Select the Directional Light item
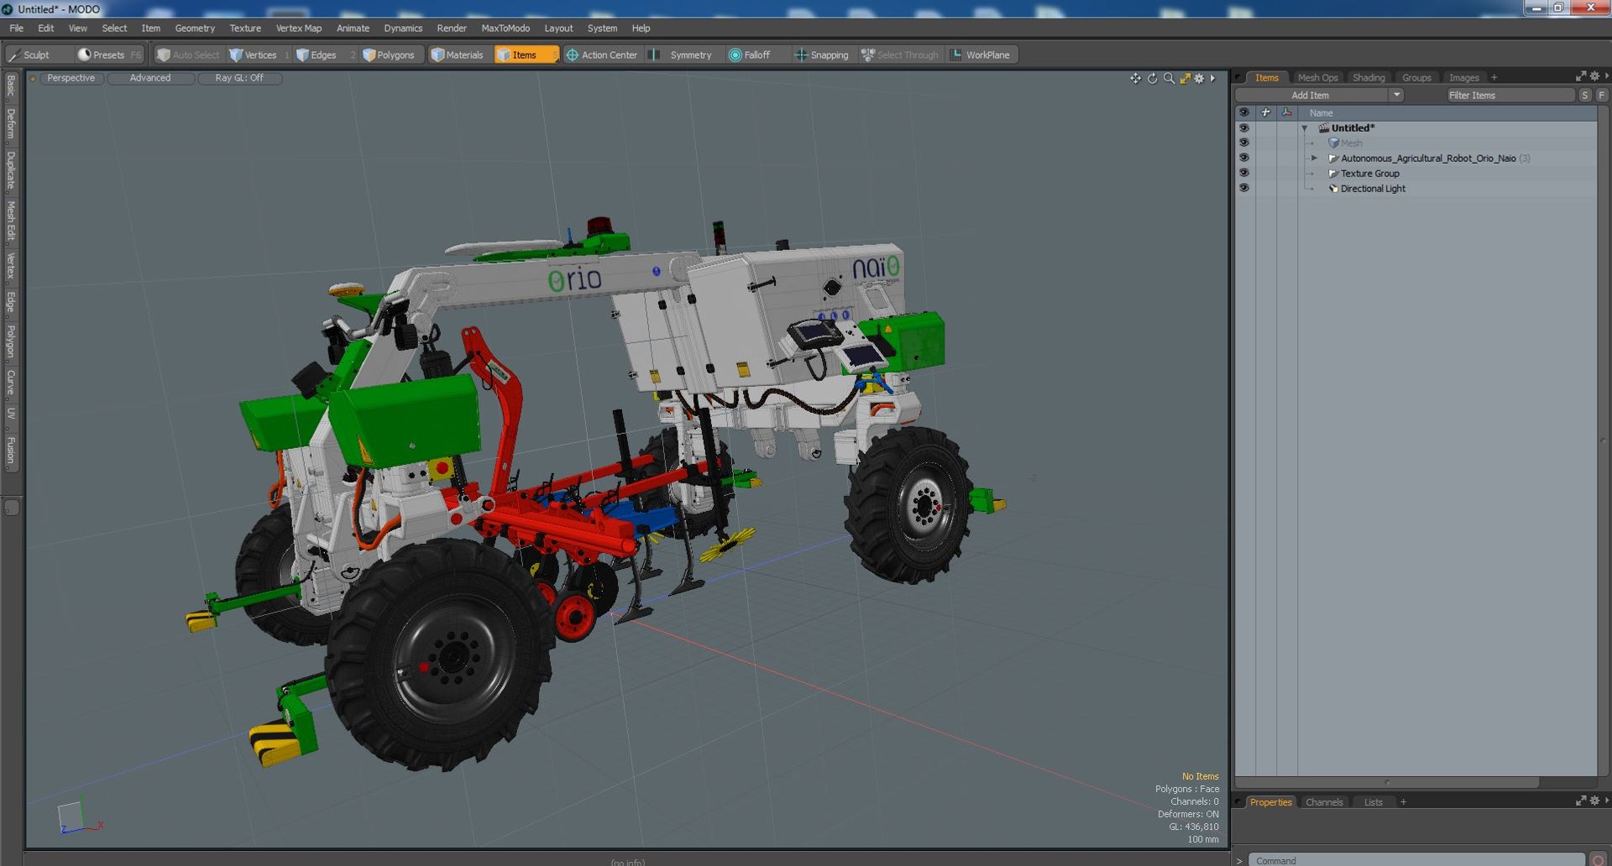Screen dimensions: 1612x866 [1373, 189]
